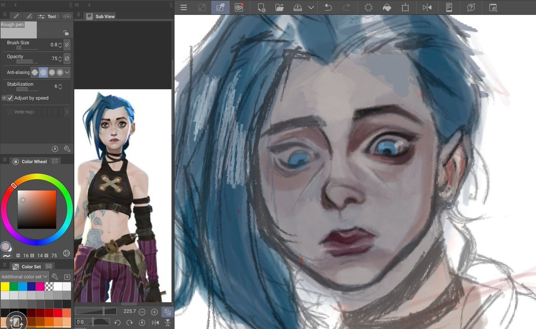Open Opacity dynamics settings button

[67, 58]
